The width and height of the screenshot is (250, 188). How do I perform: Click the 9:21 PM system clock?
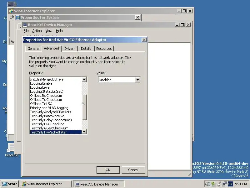point(241,184)
